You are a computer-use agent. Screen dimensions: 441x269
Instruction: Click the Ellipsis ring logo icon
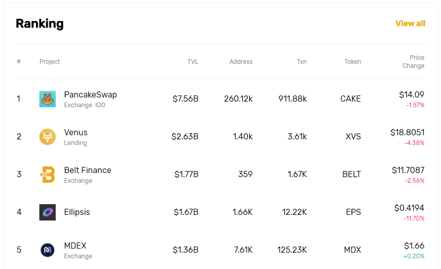pos(48,212)
